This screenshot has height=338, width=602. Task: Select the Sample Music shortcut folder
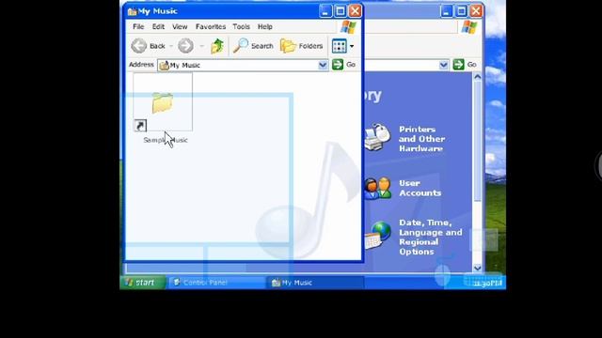click(163, 102)
